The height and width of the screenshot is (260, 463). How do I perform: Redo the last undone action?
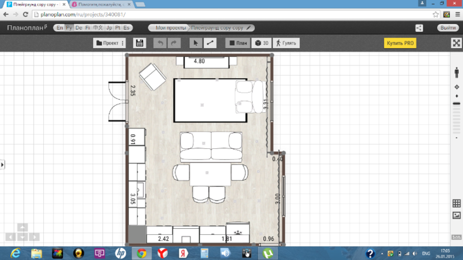(x=174, y=43)
